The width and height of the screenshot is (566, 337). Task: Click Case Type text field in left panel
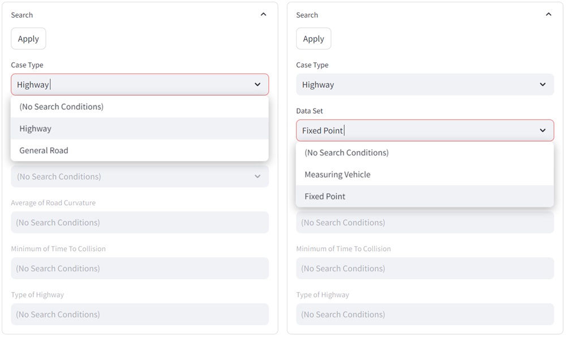click(130, 85)
